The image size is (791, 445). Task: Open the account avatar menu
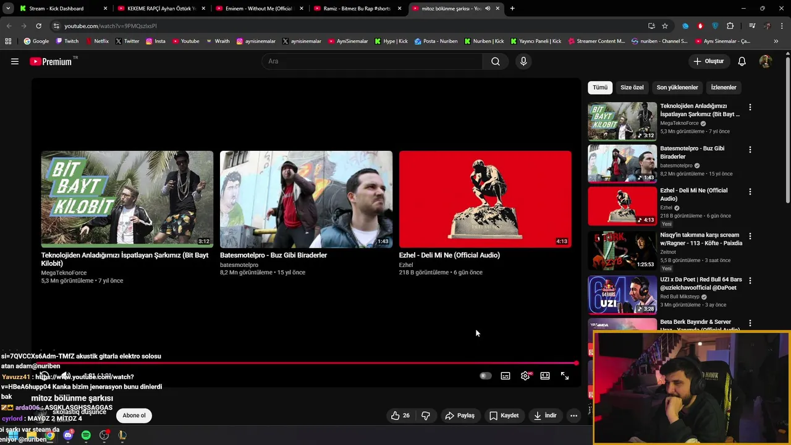(765, 61)
